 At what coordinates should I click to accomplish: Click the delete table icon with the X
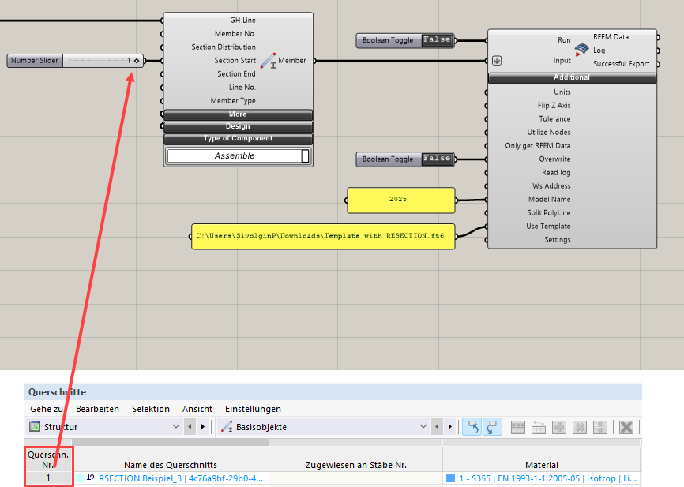[626, 426]
